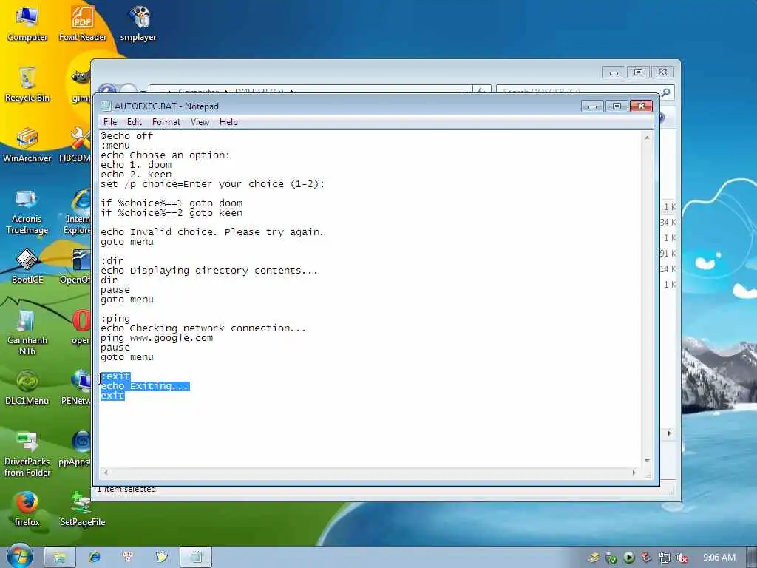Open the Recycle Bin icon
Screen dimensions: 757x568
pos(27,84)
